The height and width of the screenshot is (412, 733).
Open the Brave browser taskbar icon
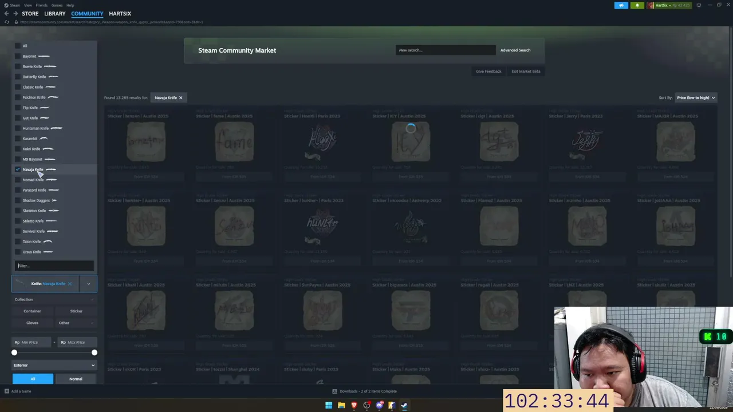point(354,405)
